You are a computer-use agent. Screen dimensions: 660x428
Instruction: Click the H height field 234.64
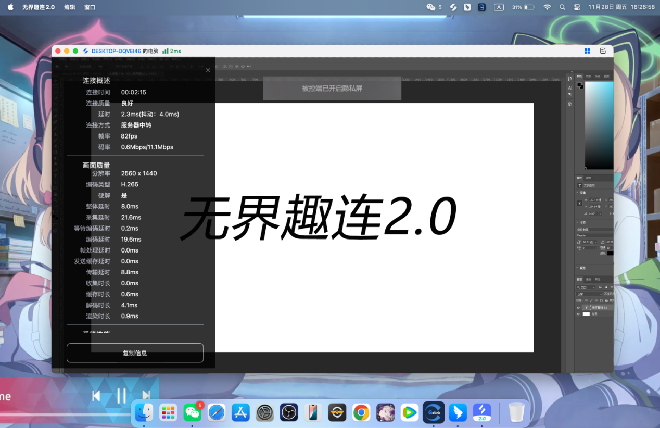coord(595,207)
